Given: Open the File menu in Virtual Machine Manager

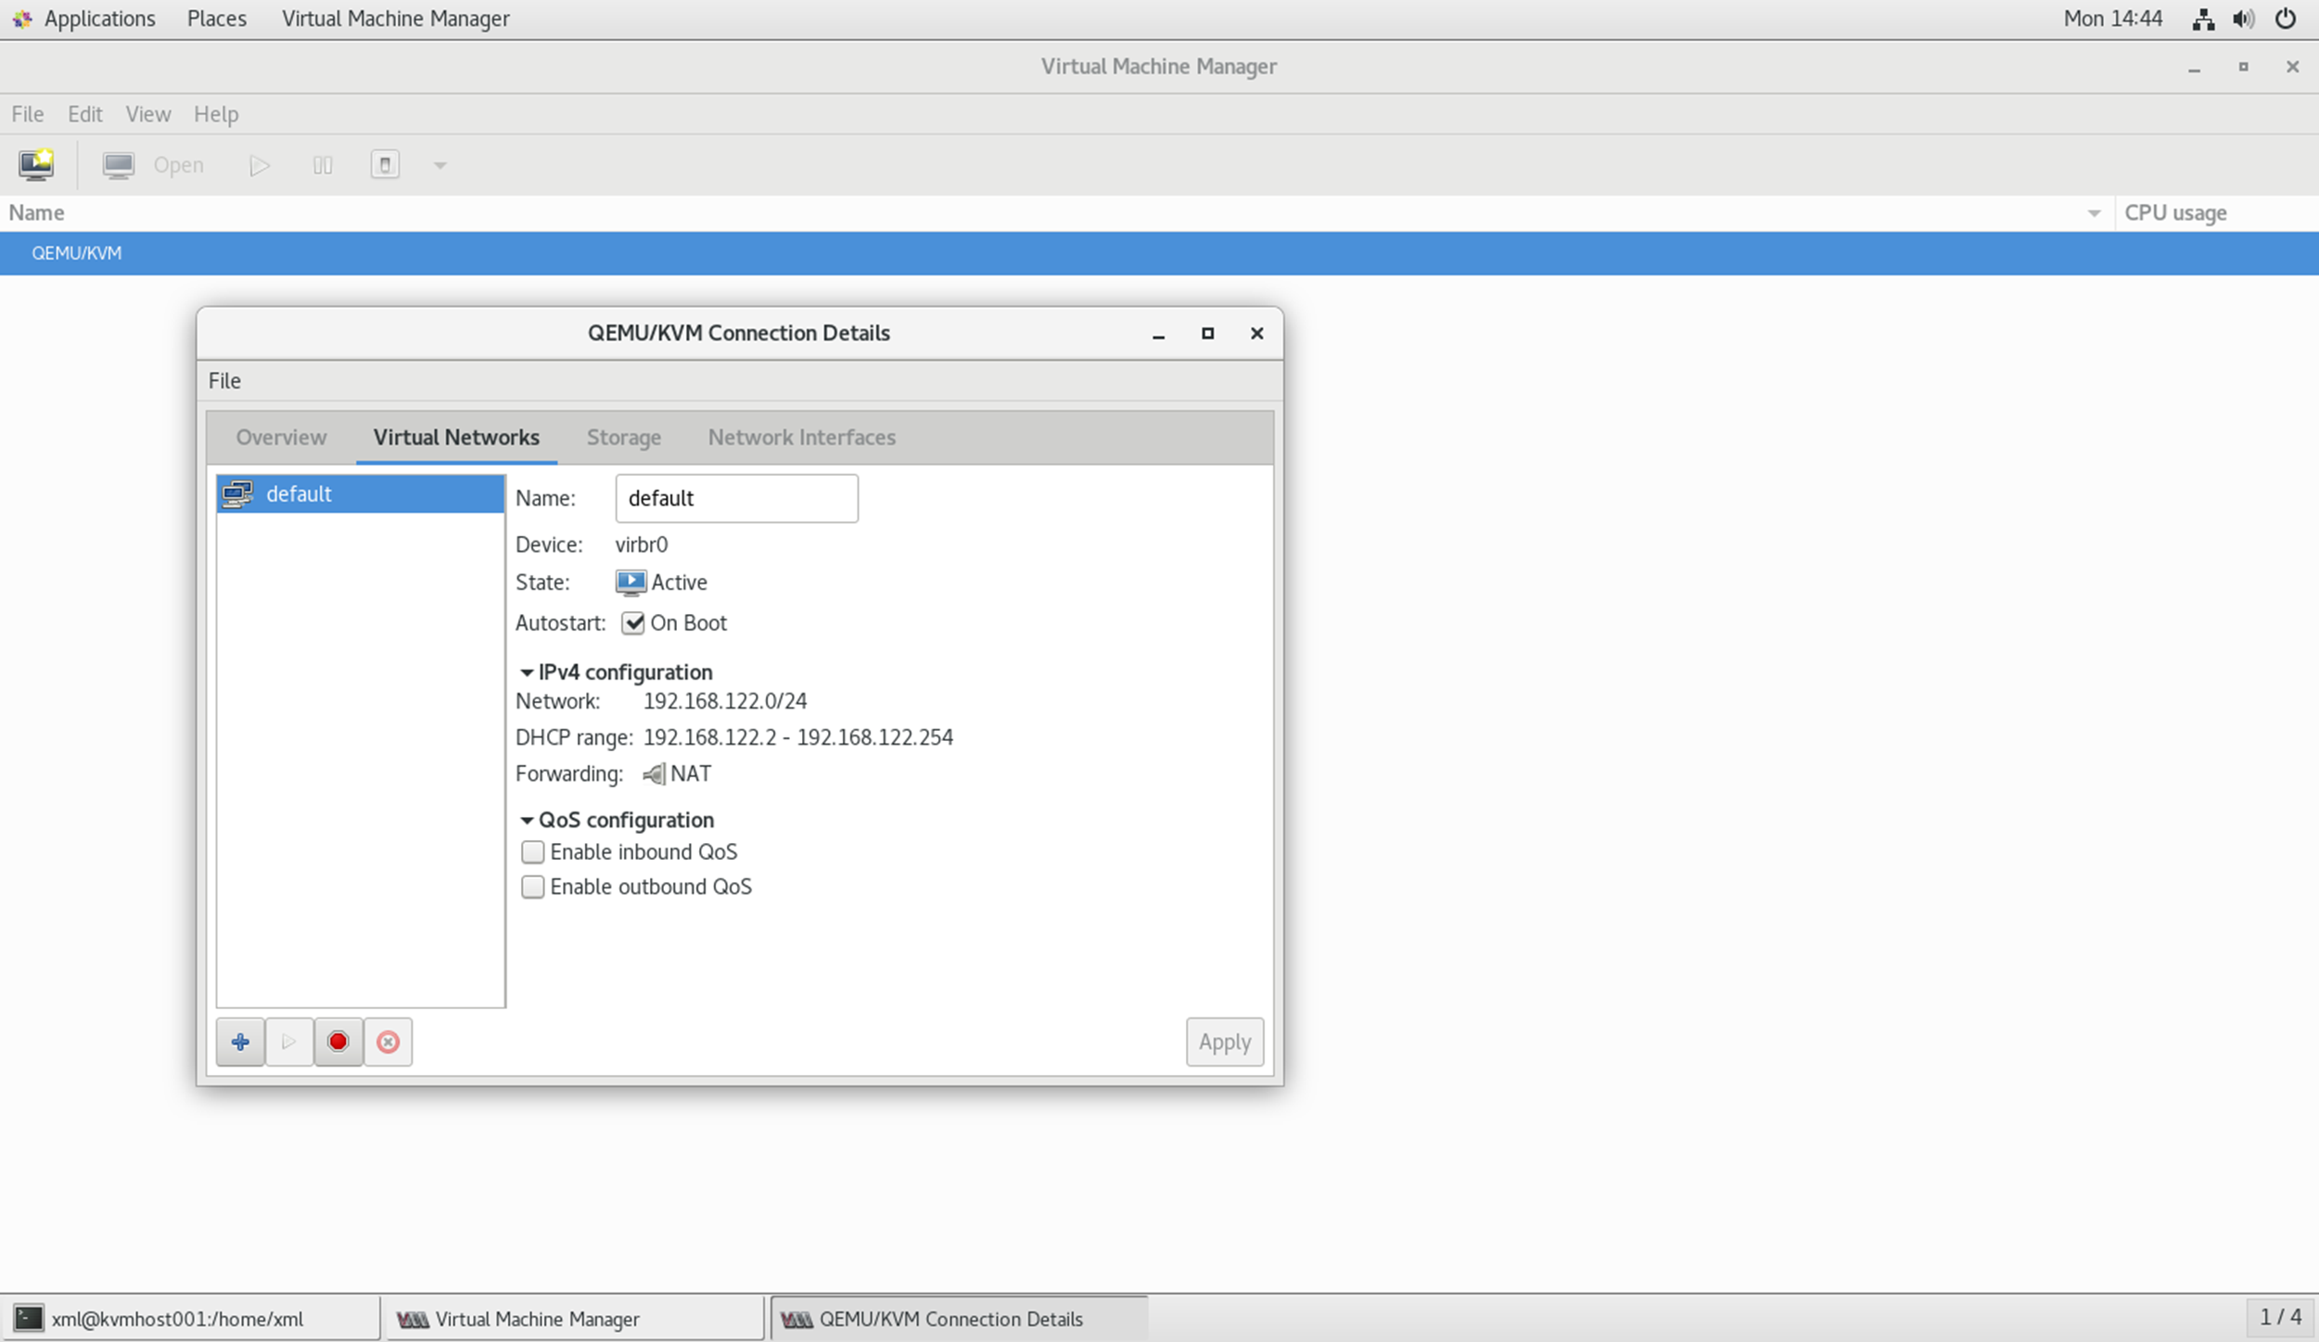Looking at the screenshot, I should pyautogui.click(x=28, y=114).
